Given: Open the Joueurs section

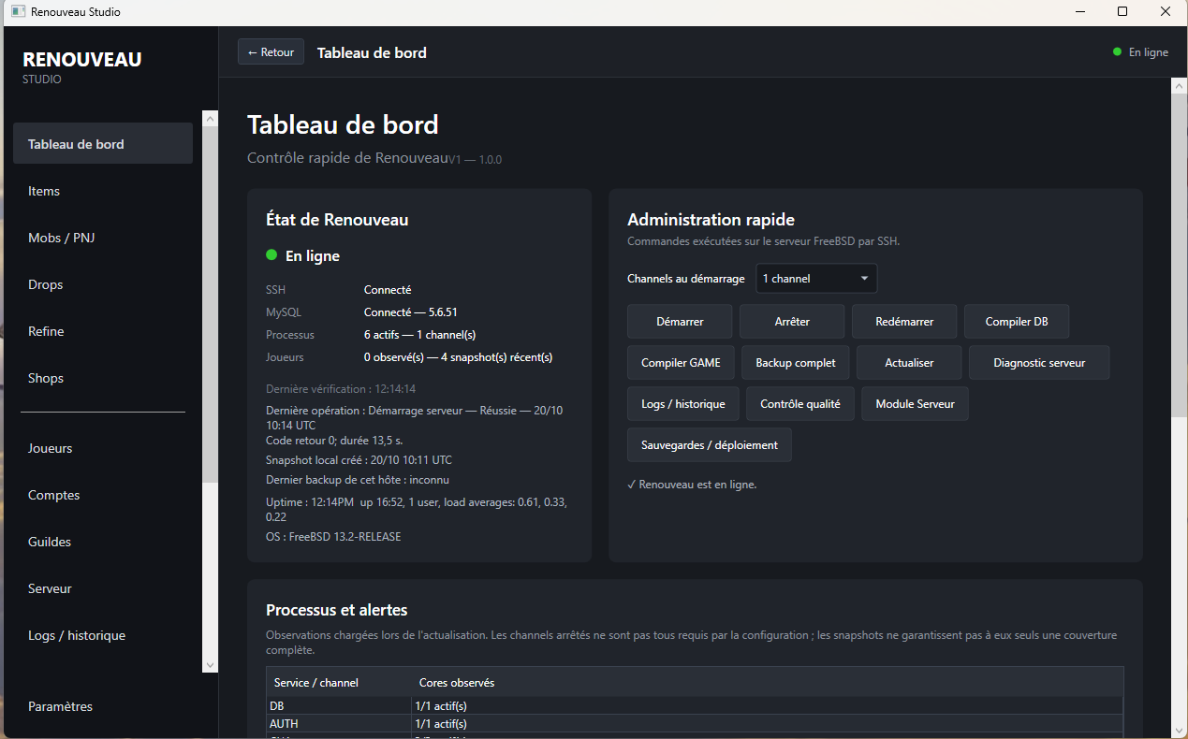Looking at the screenshot, I should click(x=103, y=448).
